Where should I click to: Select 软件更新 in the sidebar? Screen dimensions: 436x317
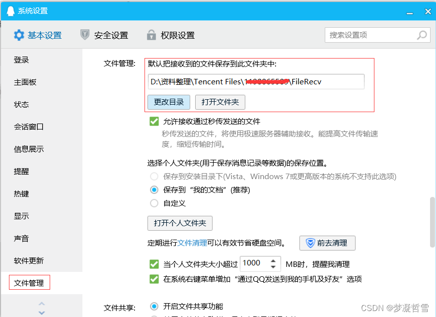(x=29, y=260)
